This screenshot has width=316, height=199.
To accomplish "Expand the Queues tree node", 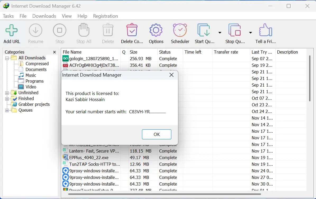I will pyautogui.click(x=7, y=110).
